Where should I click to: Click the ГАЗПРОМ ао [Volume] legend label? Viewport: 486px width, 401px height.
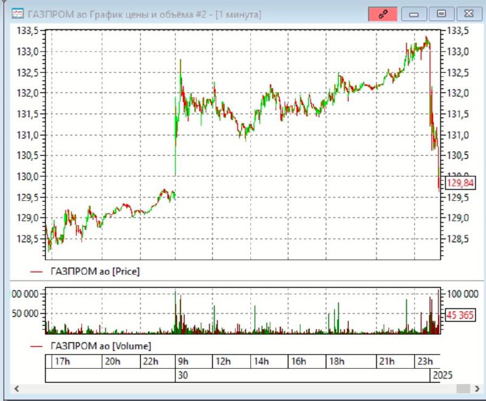pos(101,346)
